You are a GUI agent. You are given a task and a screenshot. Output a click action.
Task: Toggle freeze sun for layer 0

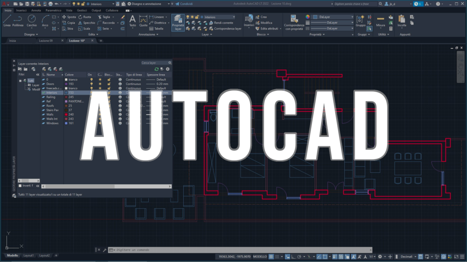coord(100,80)
